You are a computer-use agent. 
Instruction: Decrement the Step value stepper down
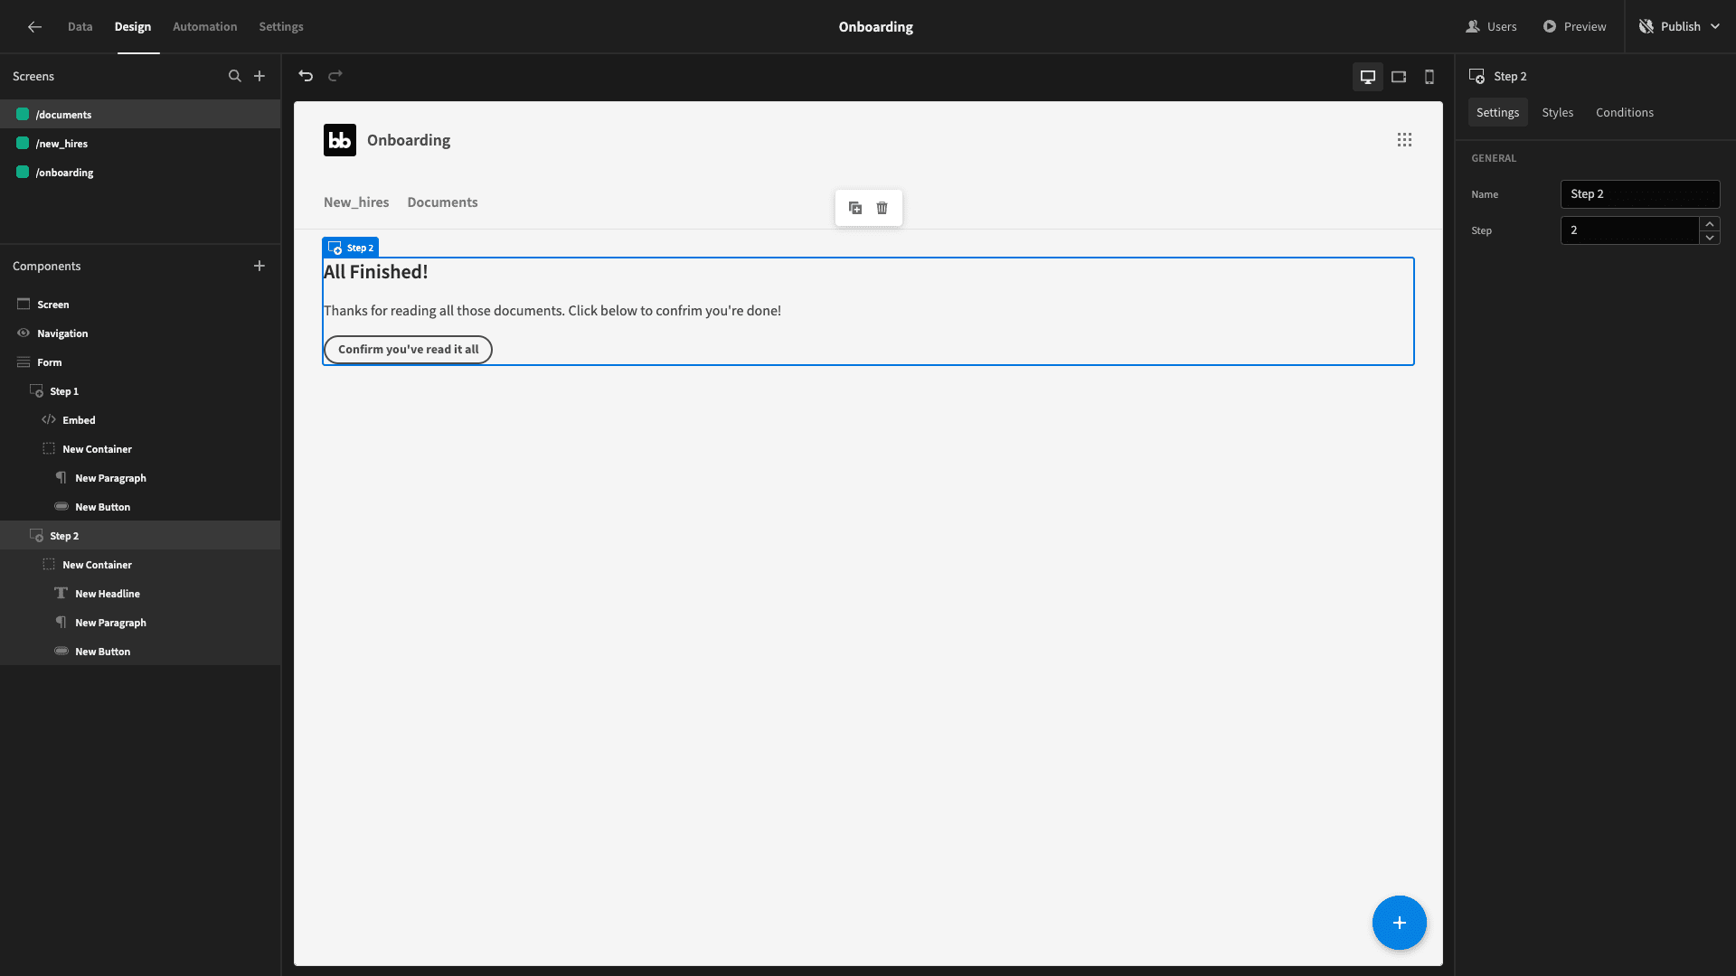pyautogui.click(x=1710, y=238)
